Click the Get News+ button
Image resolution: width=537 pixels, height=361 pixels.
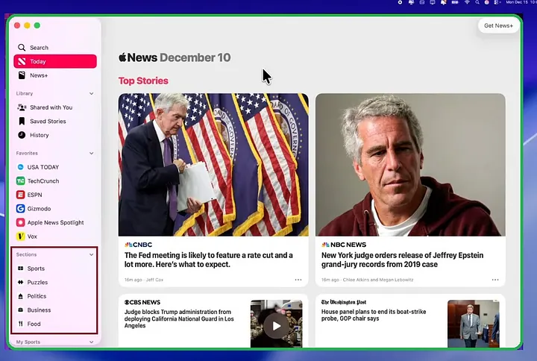coord(498,25)
